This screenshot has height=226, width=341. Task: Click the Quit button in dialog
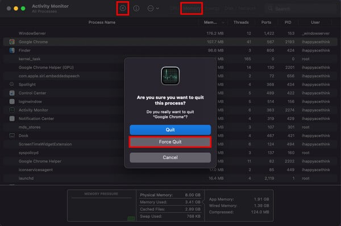point(170,129)
